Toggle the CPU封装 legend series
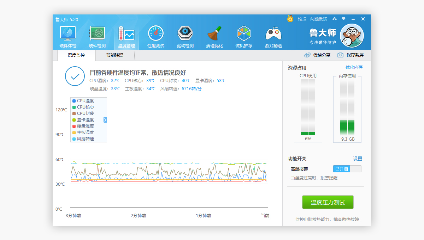The height and width of the screenshot is (240, 424). (x=83, y=113)
